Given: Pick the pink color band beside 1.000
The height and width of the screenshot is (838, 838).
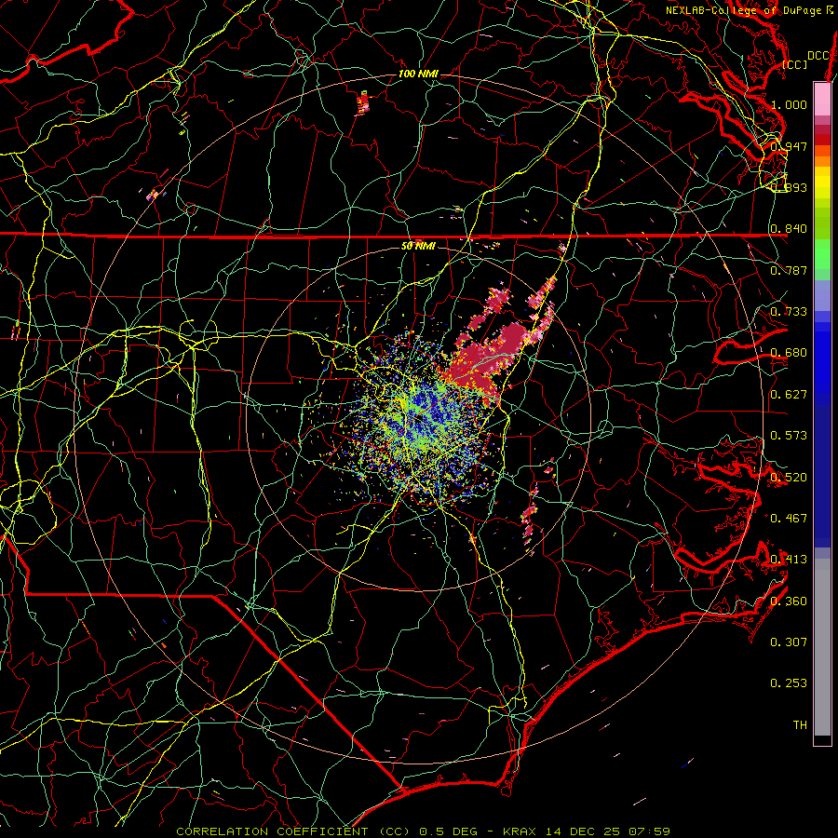Looking at the screenshot, I should [822, 101].
